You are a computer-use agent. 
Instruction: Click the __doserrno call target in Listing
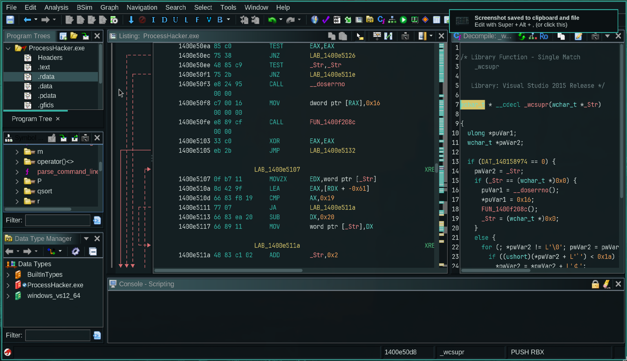pos(327,84)
